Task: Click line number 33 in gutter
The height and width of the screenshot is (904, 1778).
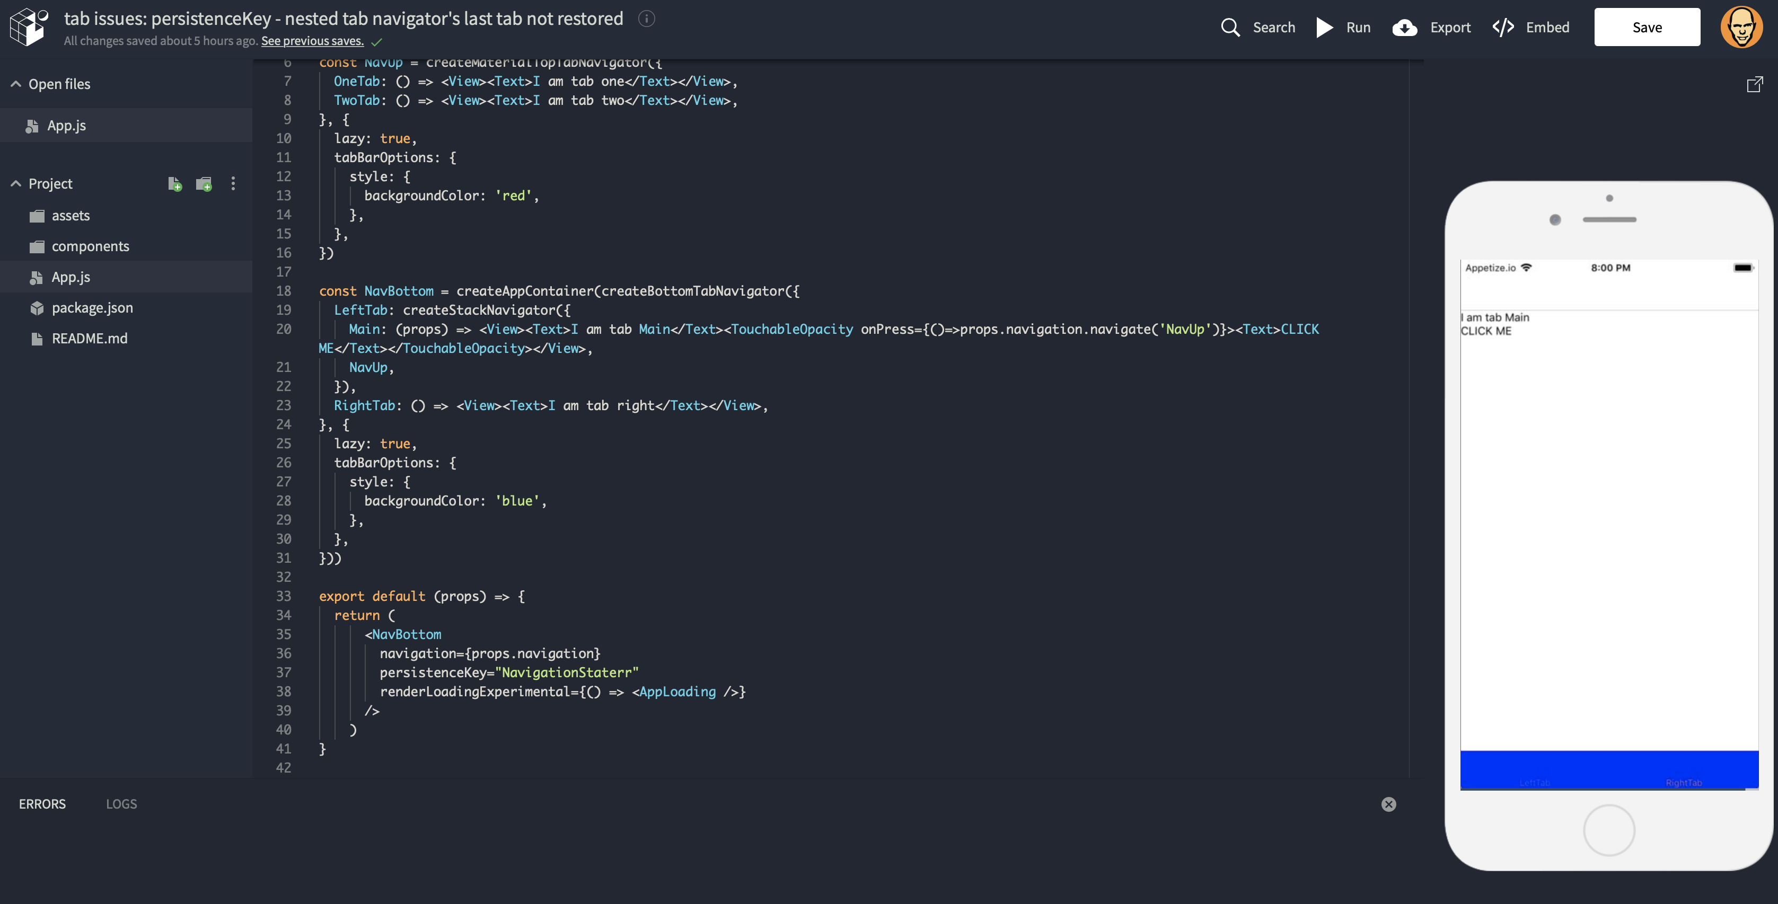Action: pos(284,596)
